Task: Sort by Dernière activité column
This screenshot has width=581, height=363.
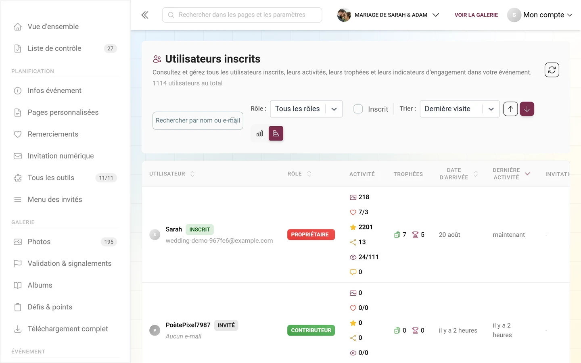Action: 511,174
